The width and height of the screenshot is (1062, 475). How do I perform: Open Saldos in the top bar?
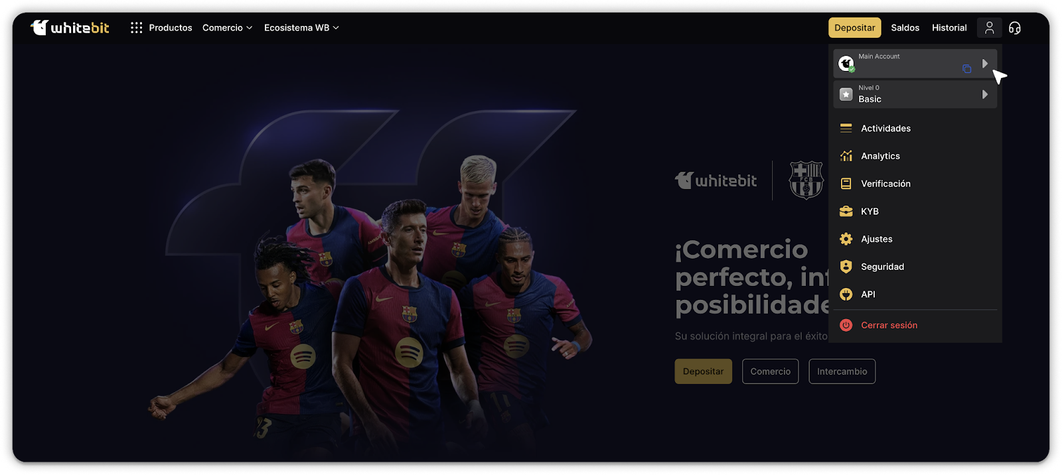905,27
